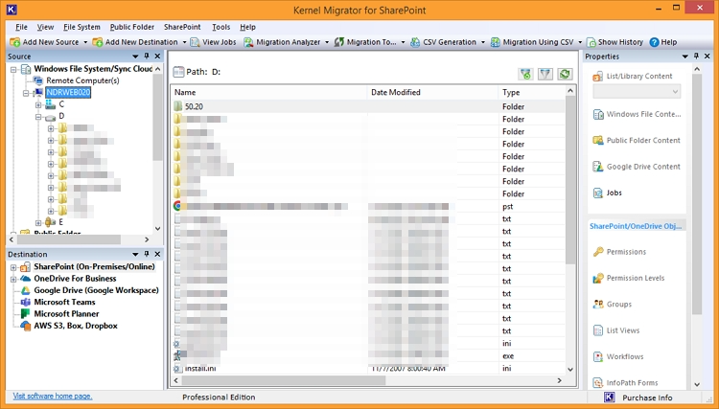Sort file list by Name column
The image size is (719, 409).
pyautogui.click(x=269, y=92)
